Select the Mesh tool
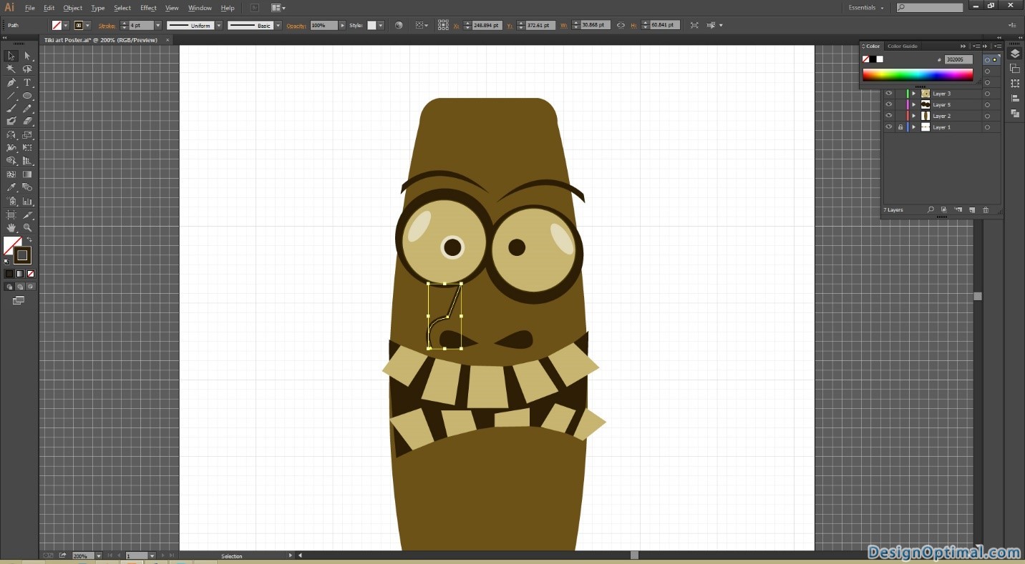This screenshot has width=1025, height=564. click(11, 174)
